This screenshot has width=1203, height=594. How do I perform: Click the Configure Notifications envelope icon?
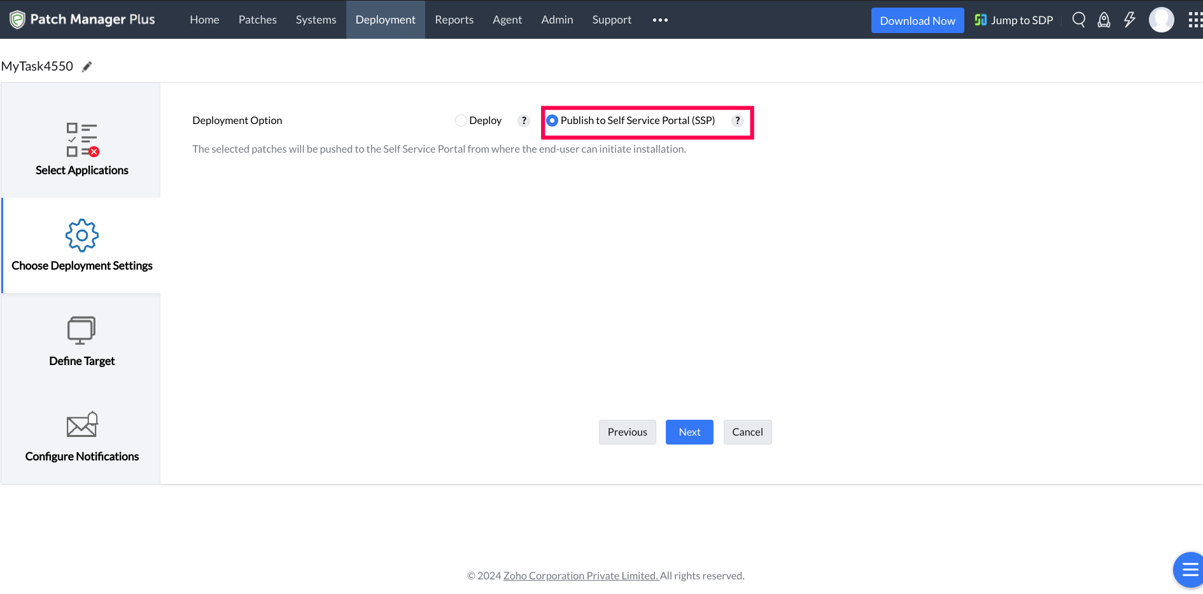click(x=82, y=425)
